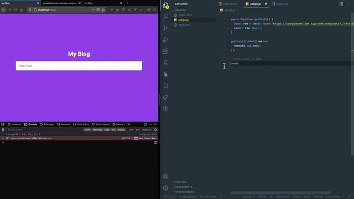Open the Extensions view
354x199 pixels.
point(166,51)
